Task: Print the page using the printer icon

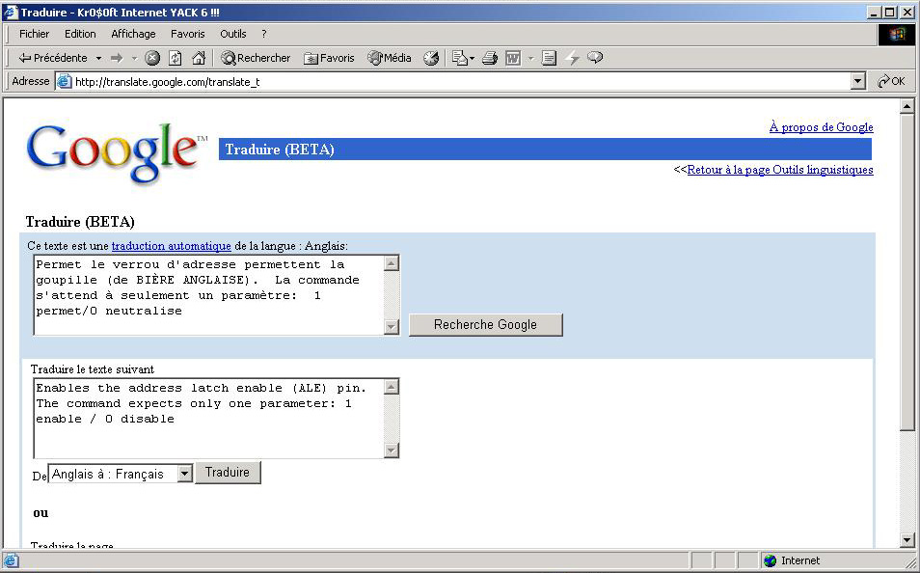Action: 489,58
